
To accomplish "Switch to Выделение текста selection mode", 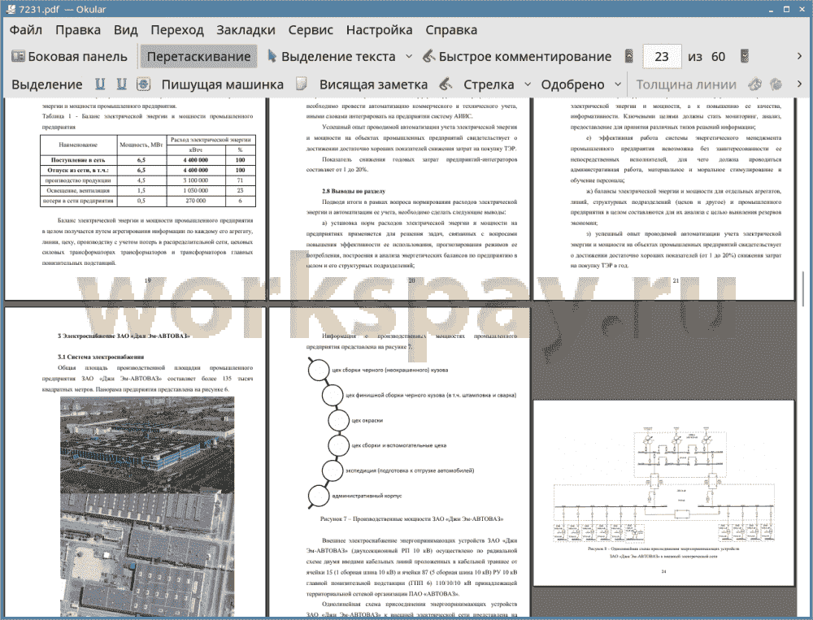I will [x=332, y=57].
